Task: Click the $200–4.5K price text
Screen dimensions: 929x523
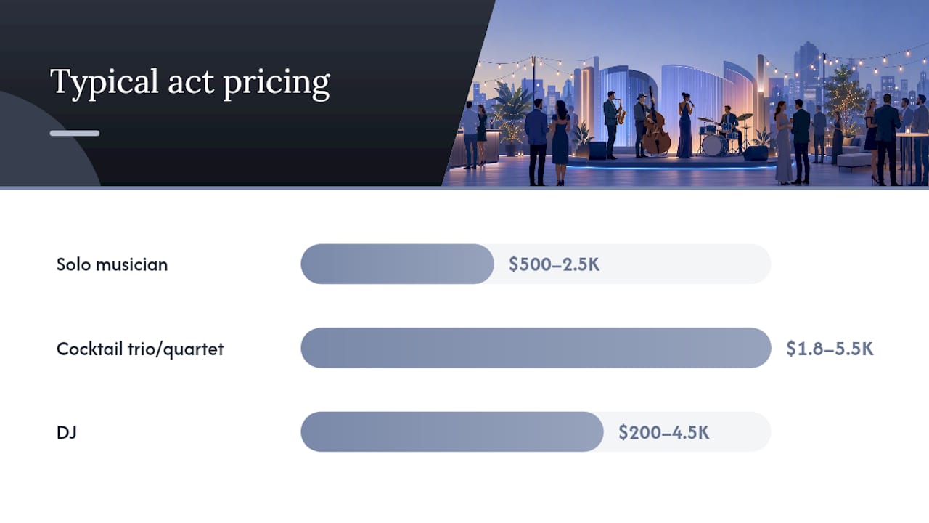Action: pyautogui.click(x=663, y=433)
